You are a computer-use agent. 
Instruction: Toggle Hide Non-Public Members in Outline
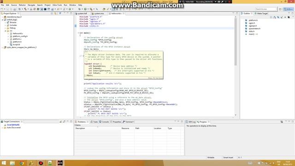[285, 17]
